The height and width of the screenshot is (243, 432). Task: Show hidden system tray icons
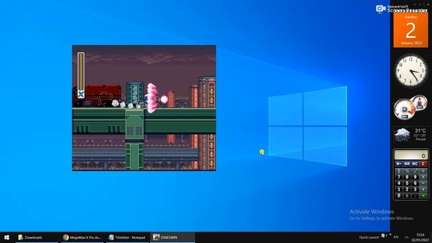click(406, 237)
